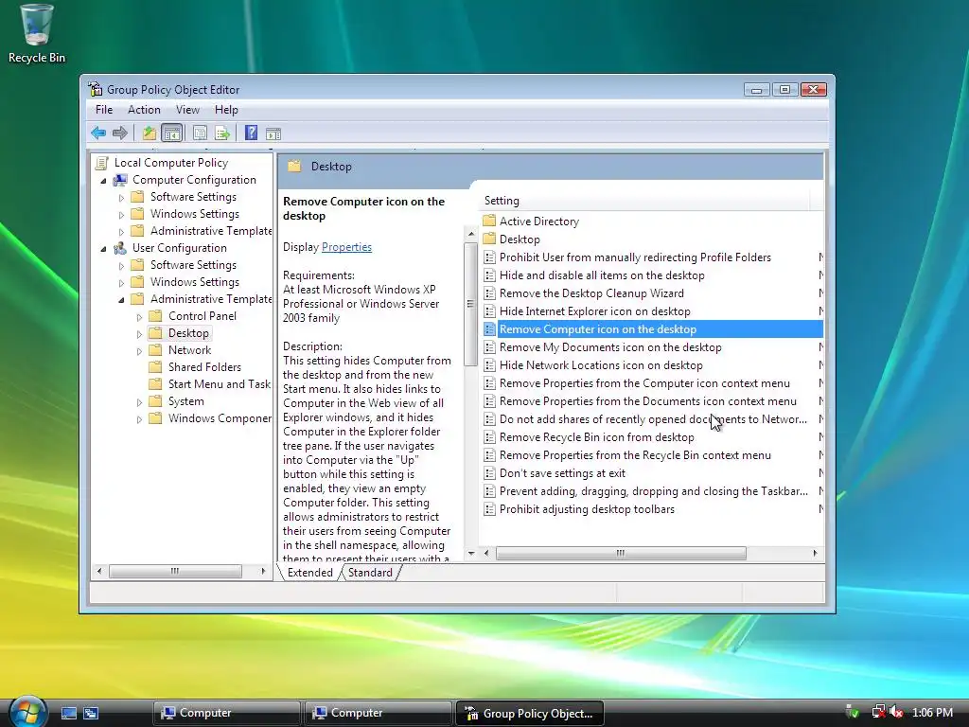The width and height of the screenshot is (969, 727).
Task: Click Show Desktop quick launch icon
Action: tap(68, 713)
